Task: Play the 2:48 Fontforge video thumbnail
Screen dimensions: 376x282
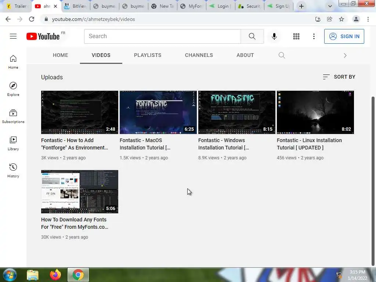Action: click(x=80, y=112)
